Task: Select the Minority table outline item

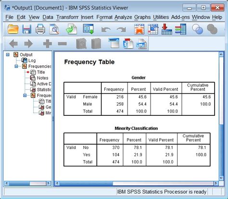Action: (48, 113)
